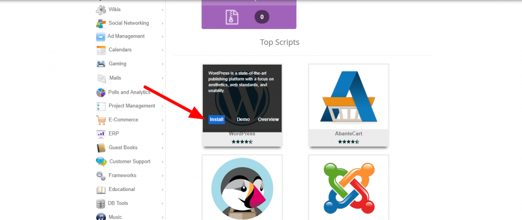Click the Polls and Analytics pie icon

[101, 92]
